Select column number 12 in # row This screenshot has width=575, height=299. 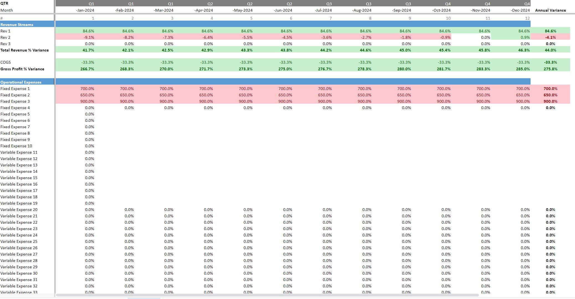click(527, 18)
